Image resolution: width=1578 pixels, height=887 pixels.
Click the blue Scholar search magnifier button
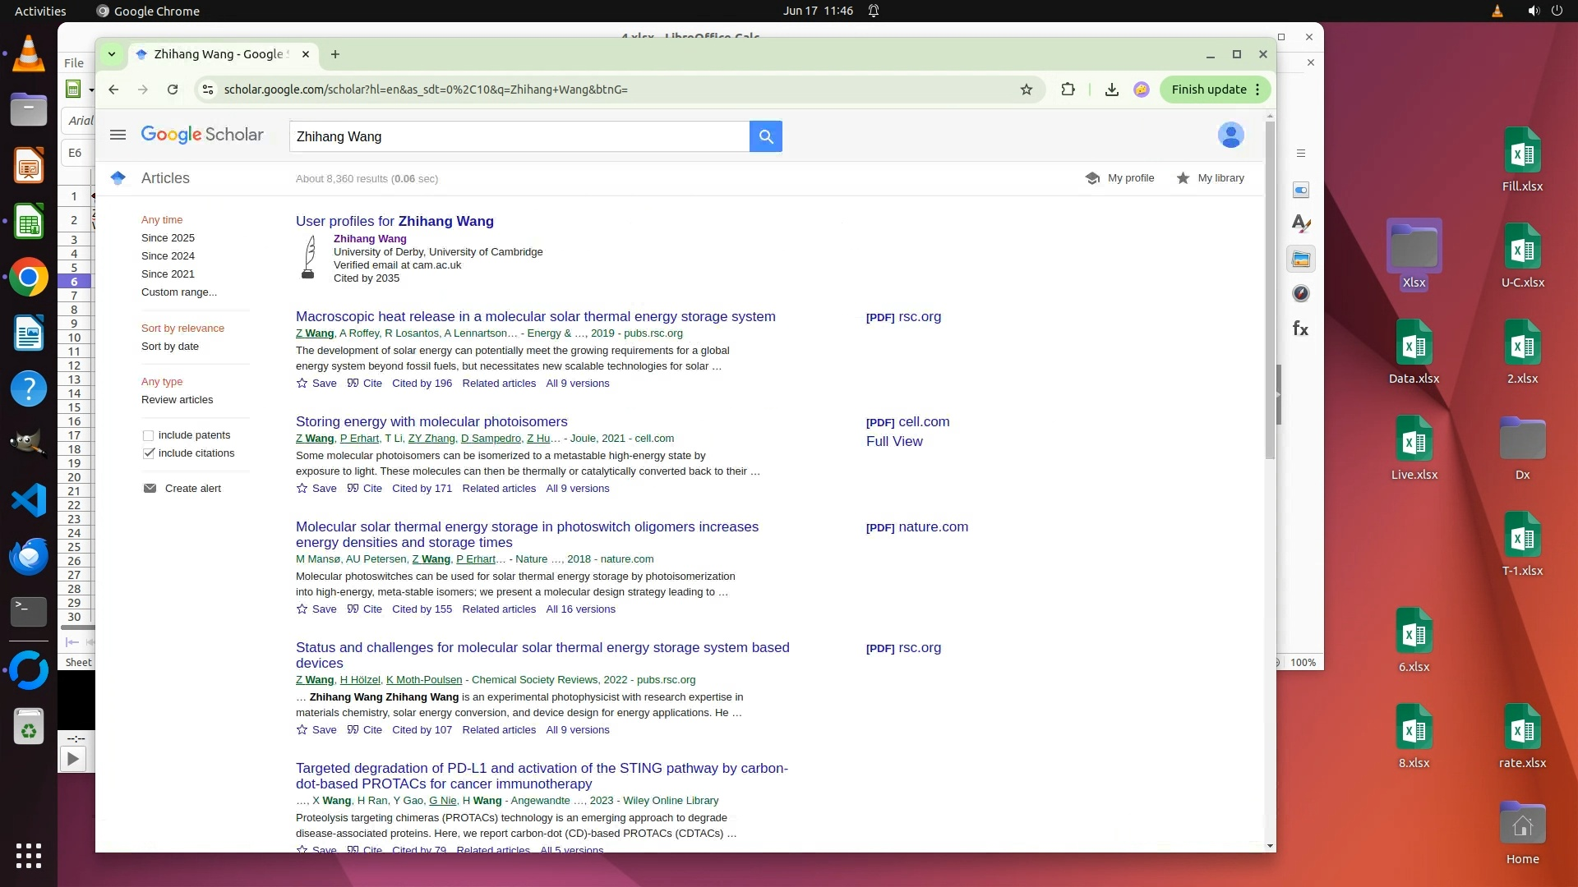pos(765,136)
